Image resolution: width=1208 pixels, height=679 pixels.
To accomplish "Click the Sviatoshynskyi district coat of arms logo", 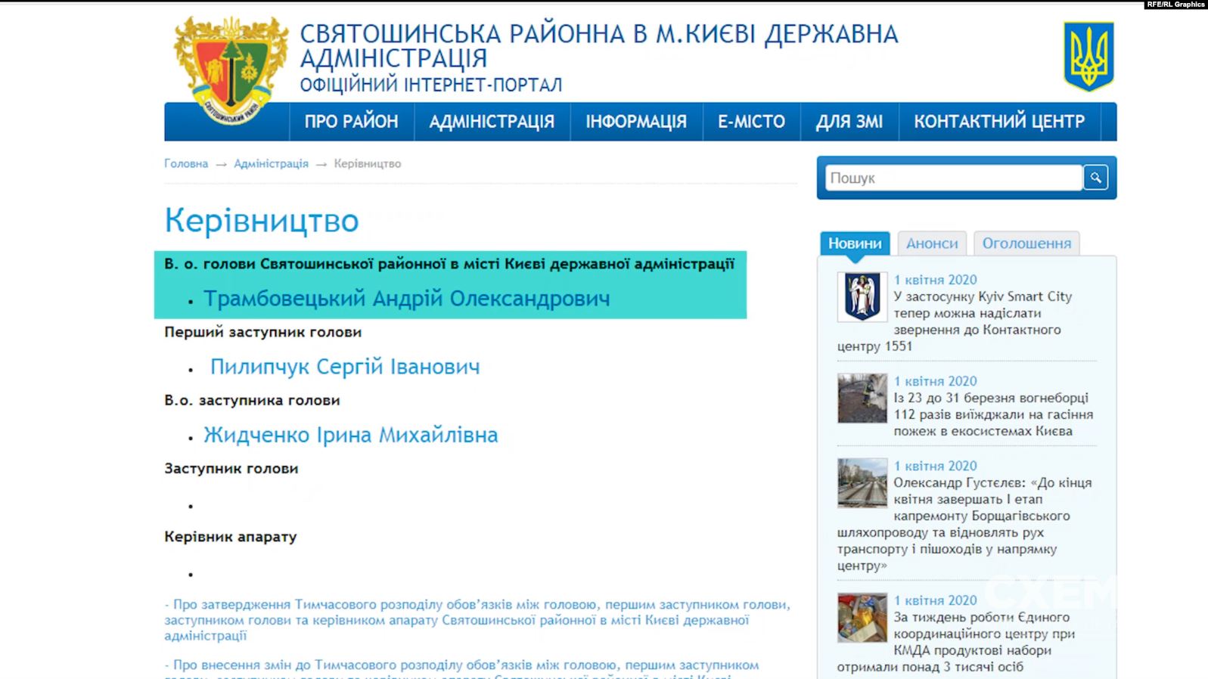I will tap(231, 70).
